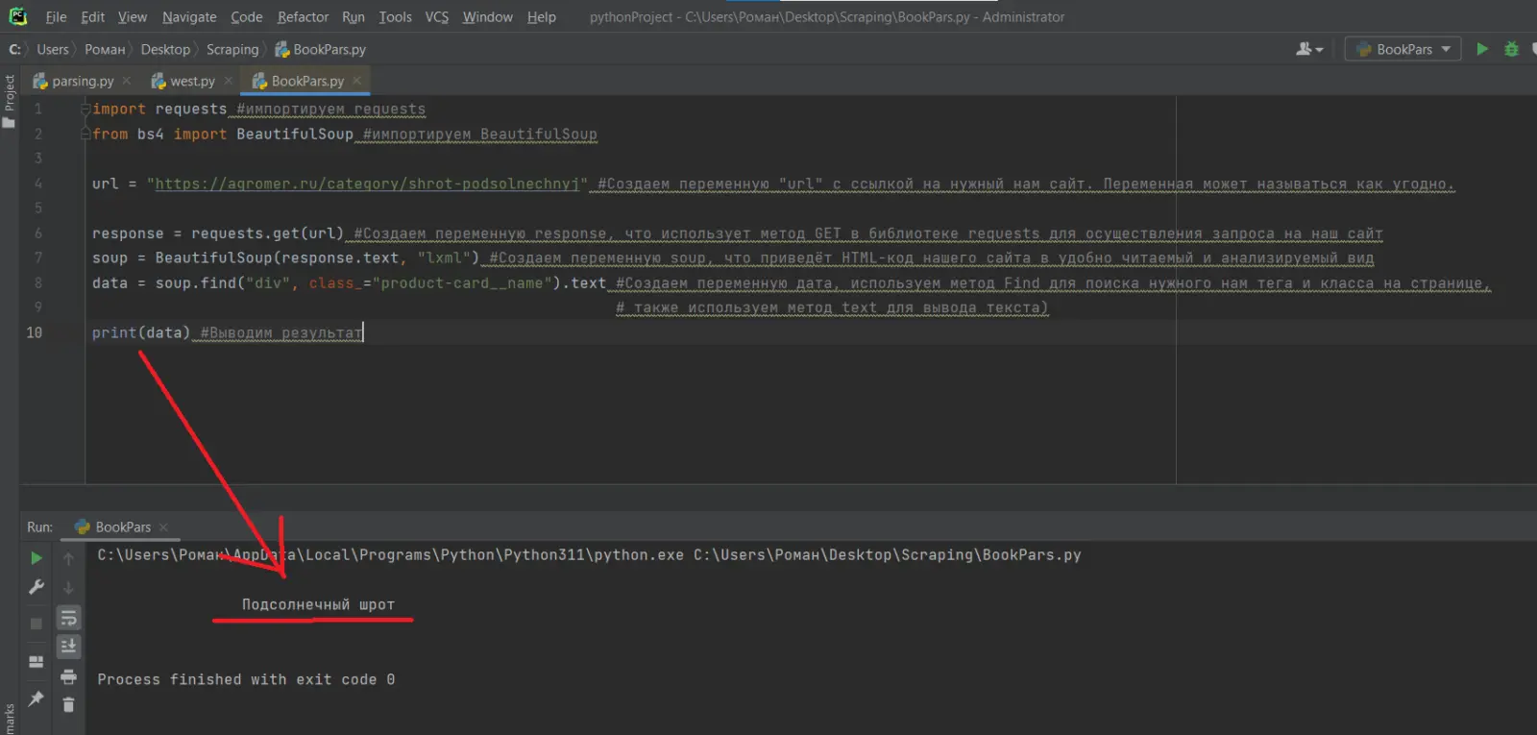Open the Navigate menu
The height and width of the screenshot is (735, 1537).
[189, 17]
